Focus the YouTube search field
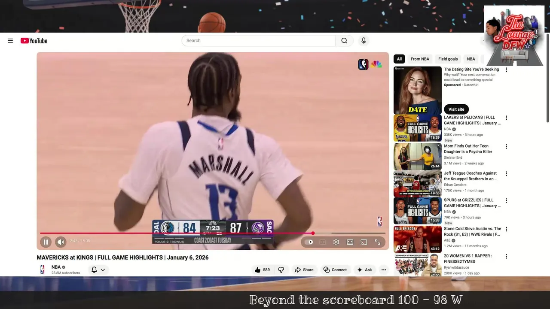Screen dimensions: 550x309 [x=258, y=41]
